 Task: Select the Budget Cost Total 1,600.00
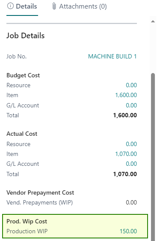pos(125,115)
